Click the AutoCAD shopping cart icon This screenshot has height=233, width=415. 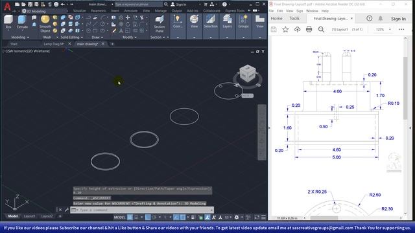coord(206,5)
